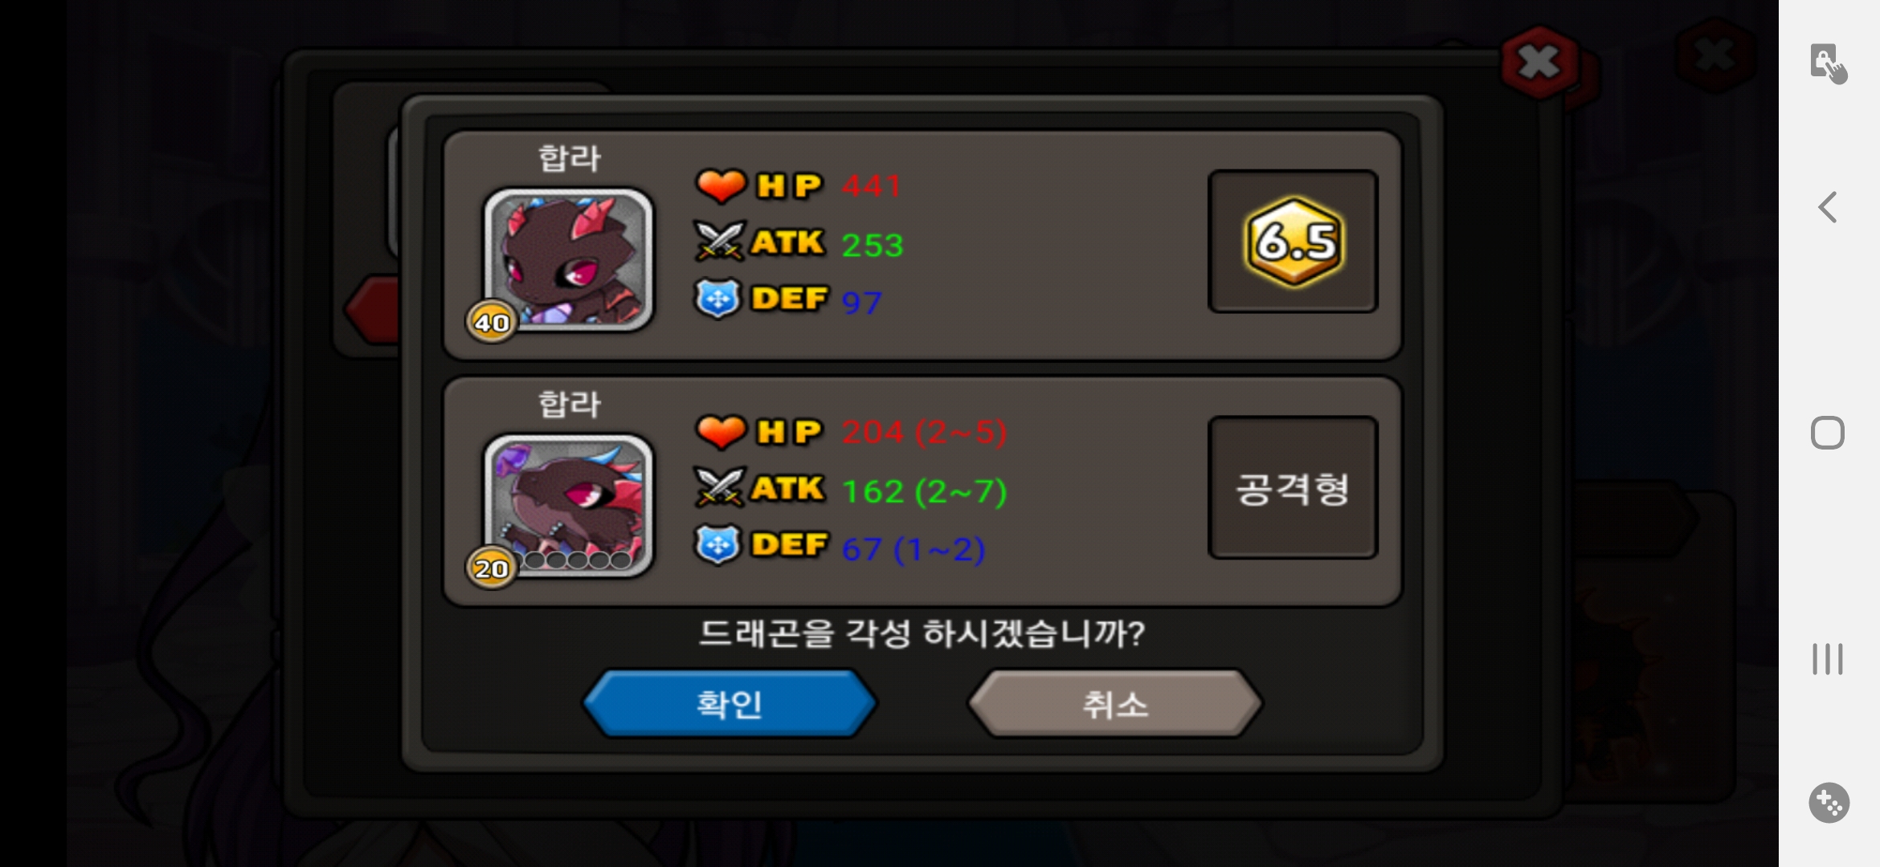The width and height of the screenshot is (1880, 867).
Task: Tap the Android back arrow
Action: click(x=1828, y=207)
